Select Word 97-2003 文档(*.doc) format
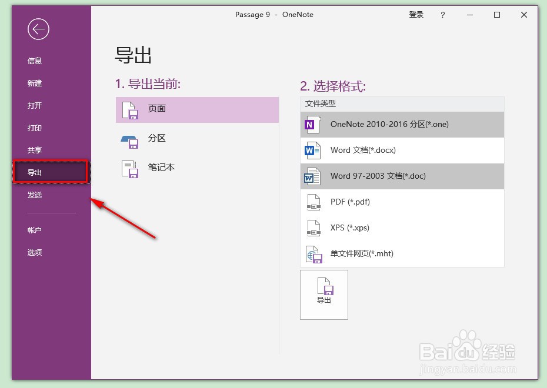 click(402, 176)
